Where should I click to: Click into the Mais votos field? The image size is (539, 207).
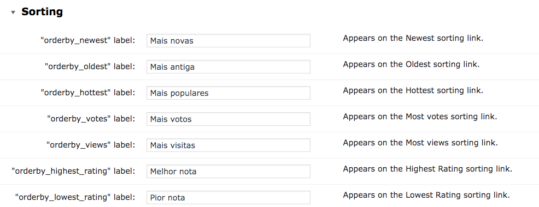pyautogui.click(x=229, y=119)
